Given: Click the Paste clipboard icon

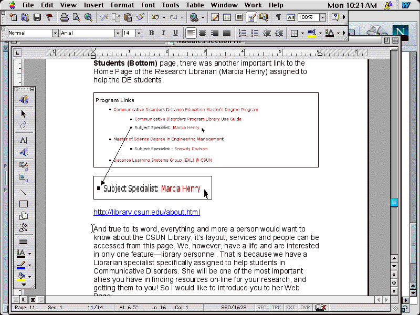Looking at the screenshot, I should [128, 17].
